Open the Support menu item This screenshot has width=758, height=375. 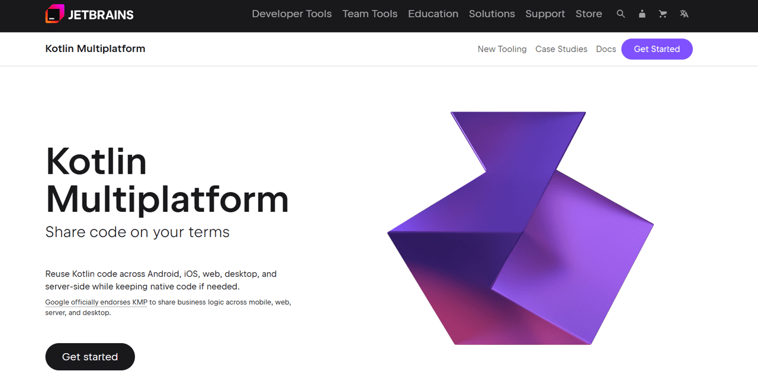pos(545,14)
